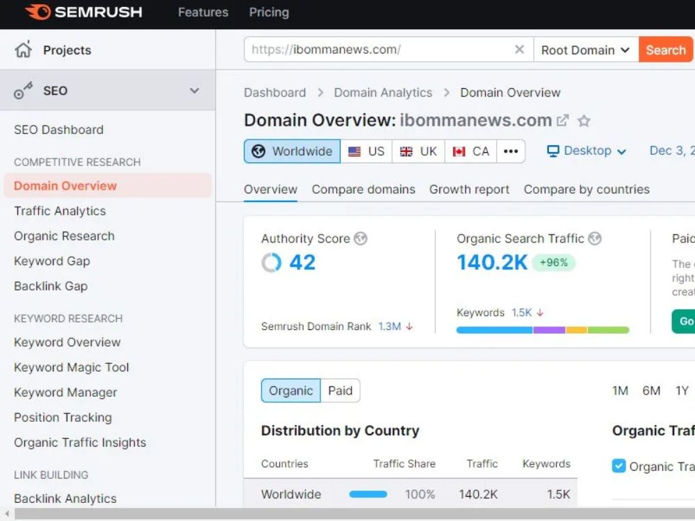Screen dimensions: 695x521
Task: Click the bottom horizontal scrollbar track
Action: click(x=354, y=514)
